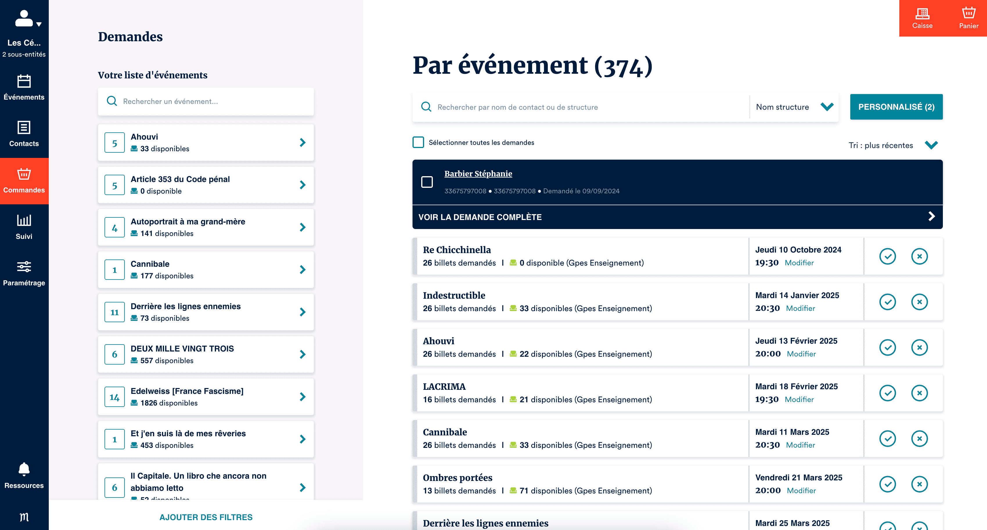The height and width of the screenshot is (530, 987).
Task: Open the PERSONNALISÉ (2) filter button
Action: coord(896,107)
